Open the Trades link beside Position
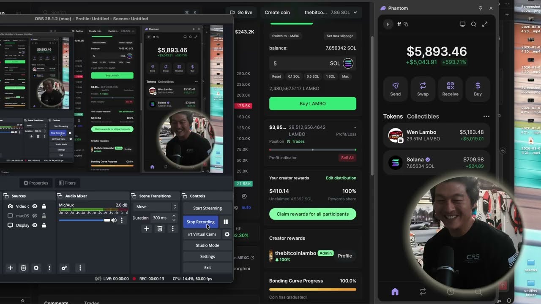This screenshot has width=541, height=304. (x=296, y=141)
